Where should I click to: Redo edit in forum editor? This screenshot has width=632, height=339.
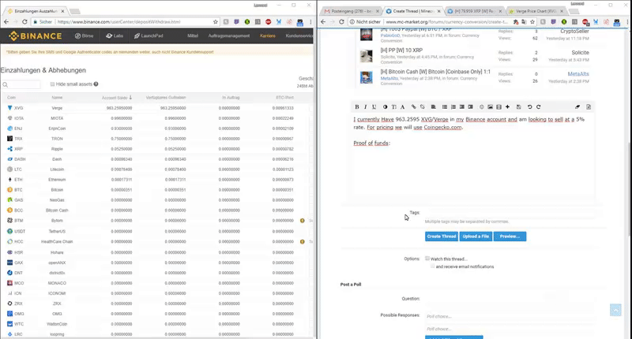point(539,107)
